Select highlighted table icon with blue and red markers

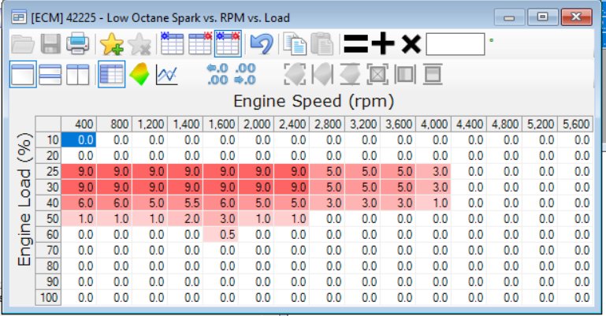(x=228, y=43)
